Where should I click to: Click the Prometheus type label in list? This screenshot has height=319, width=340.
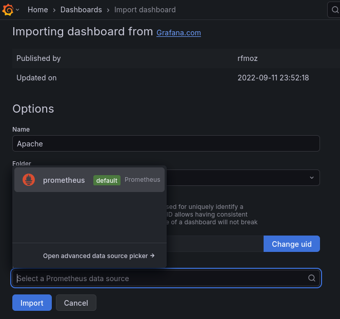[143, 180]
